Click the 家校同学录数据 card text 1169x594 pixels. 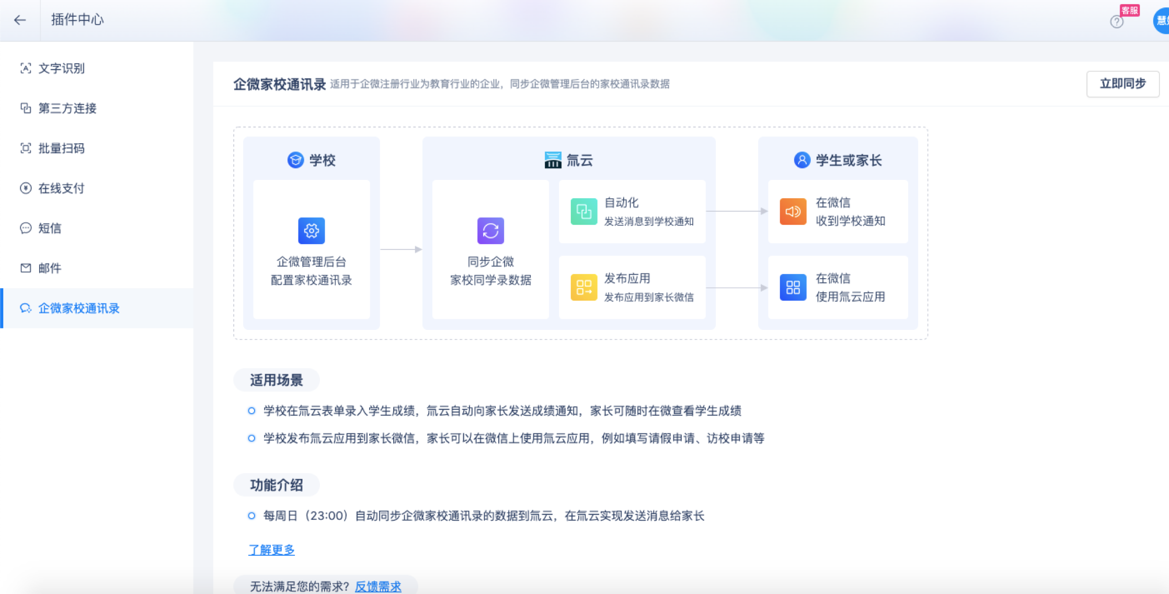(x=490, y=280)
